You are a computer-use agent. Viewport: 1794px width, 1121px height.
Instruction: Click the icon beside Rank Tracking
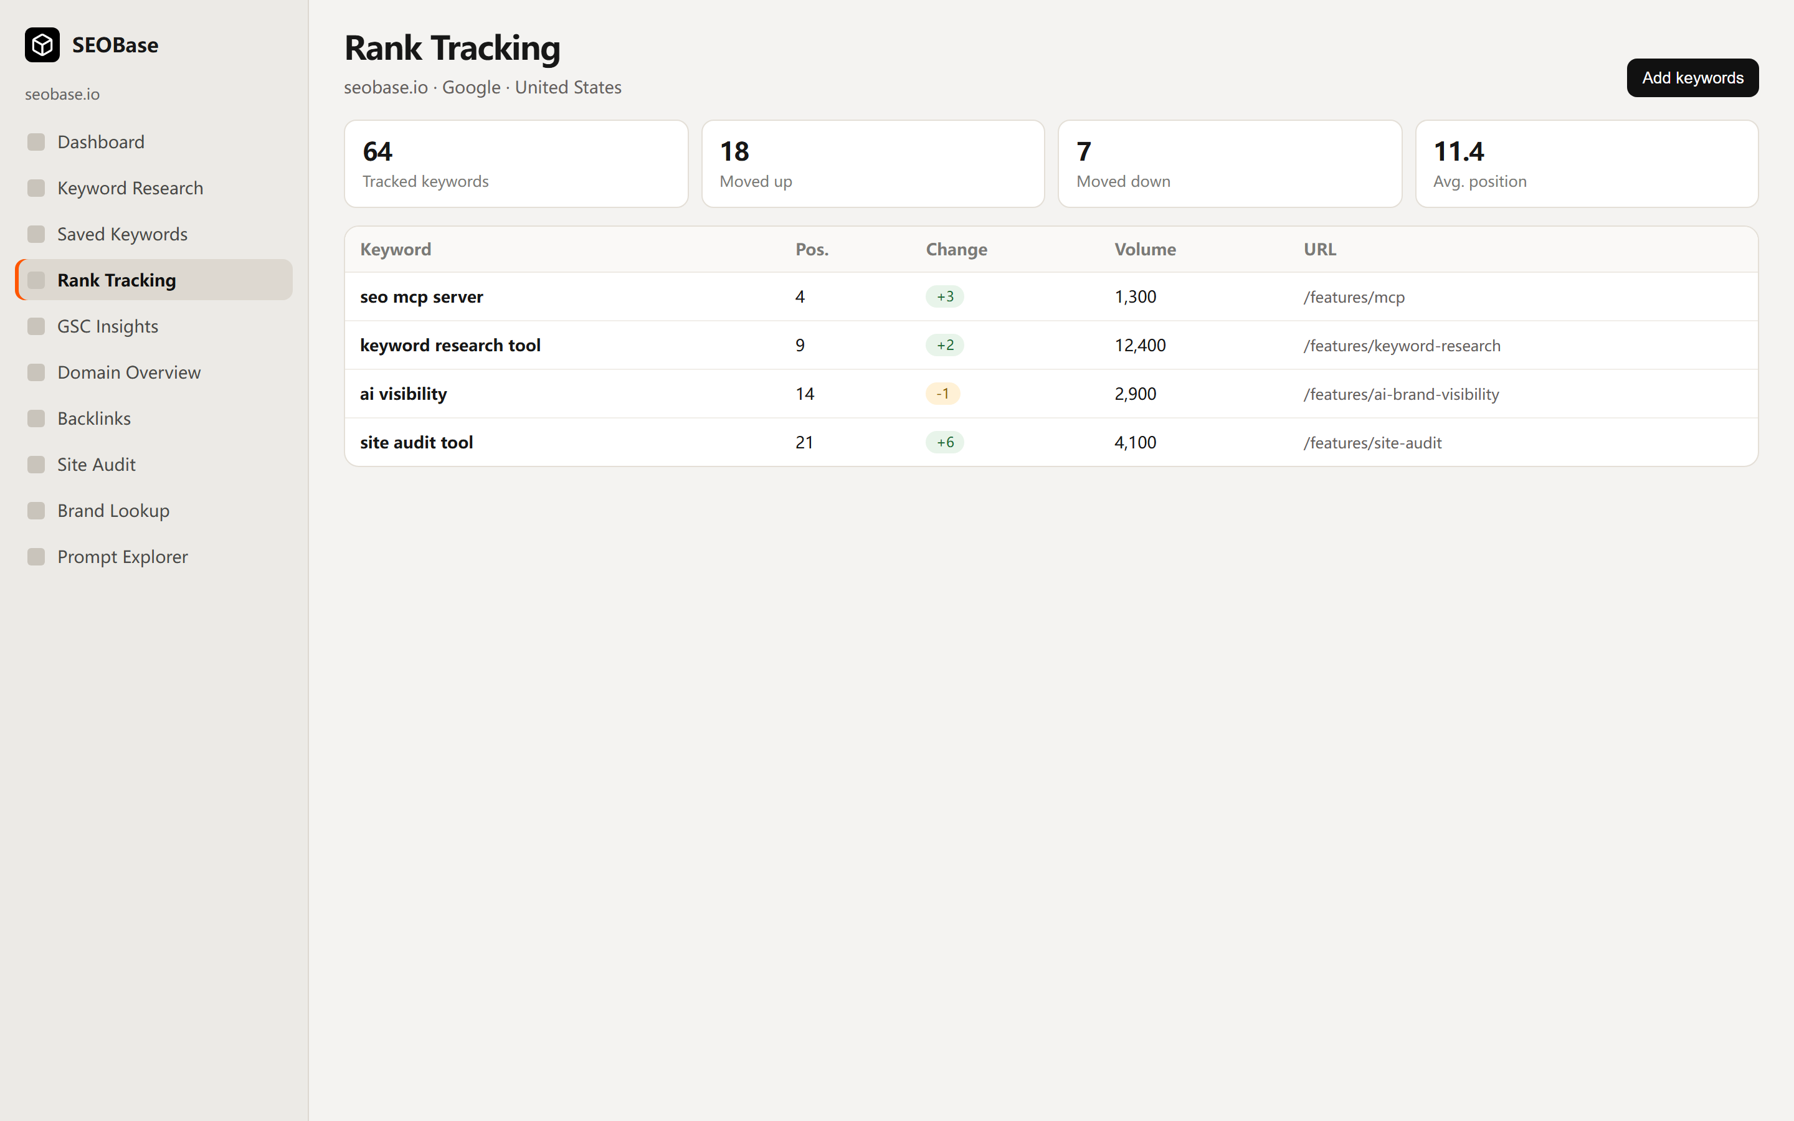(x=36, y=280)
